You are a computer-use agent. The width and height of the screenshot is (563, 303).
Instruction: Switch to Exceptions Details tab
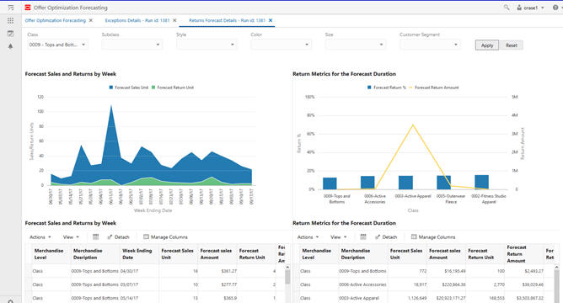tap(137, 20)
